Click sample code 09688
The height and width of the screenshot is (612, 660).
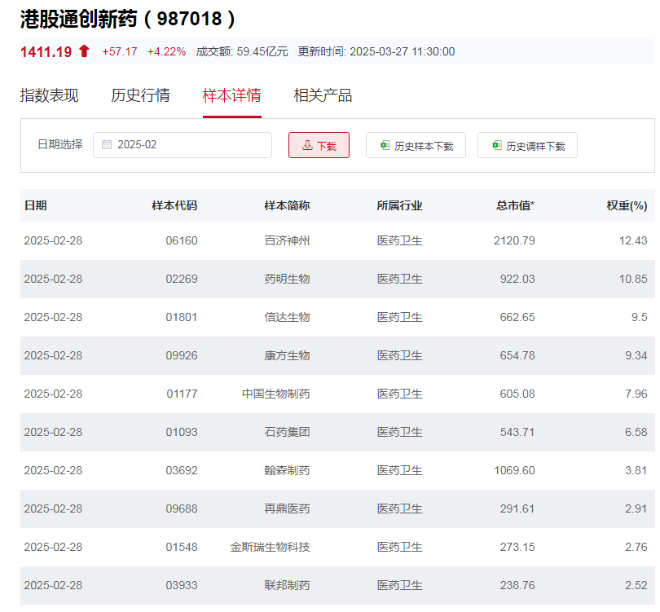point(182,509)
